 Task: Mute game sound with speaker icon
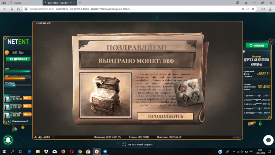pos(40,137)
